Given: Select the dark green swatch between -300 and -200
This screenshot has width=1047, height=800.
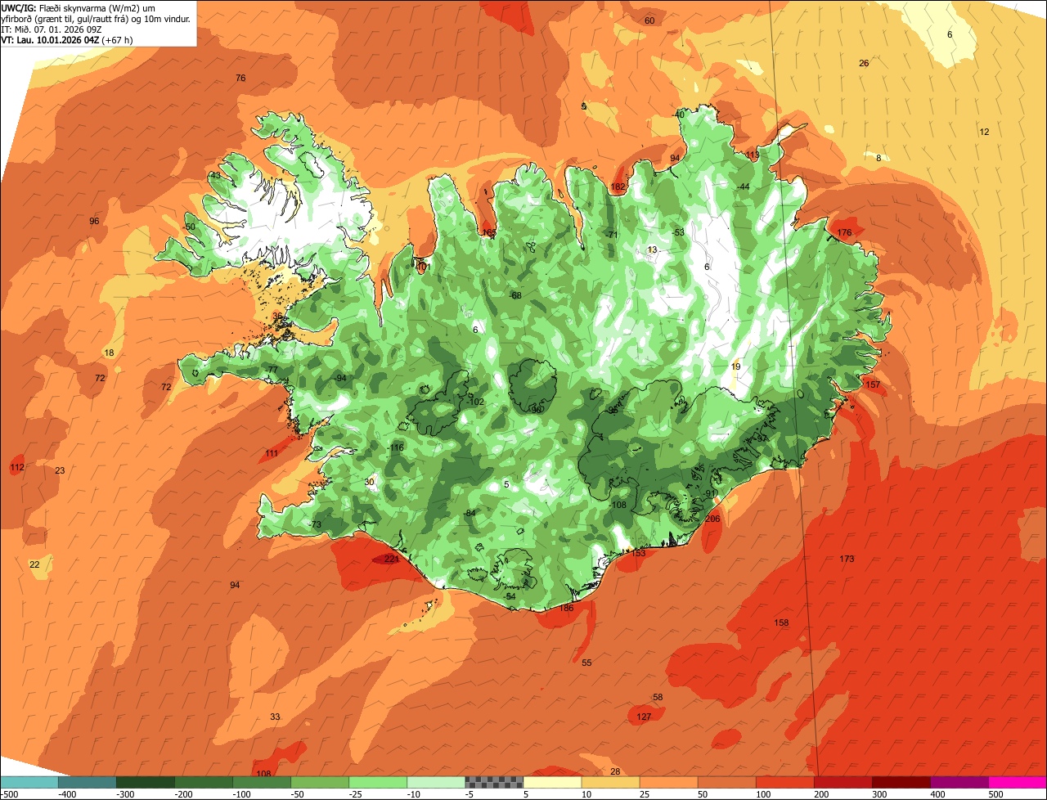Looking at the screenshot, I should 146,782.
